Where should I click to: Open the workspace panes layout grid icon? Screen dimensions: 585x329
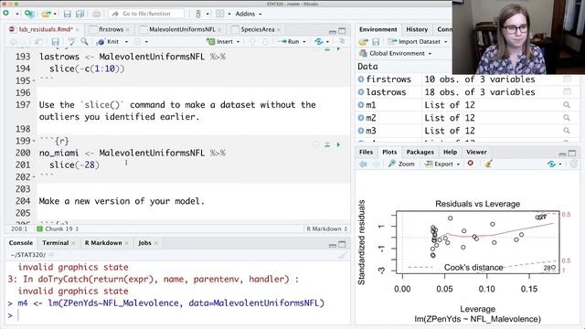[219, 14]
